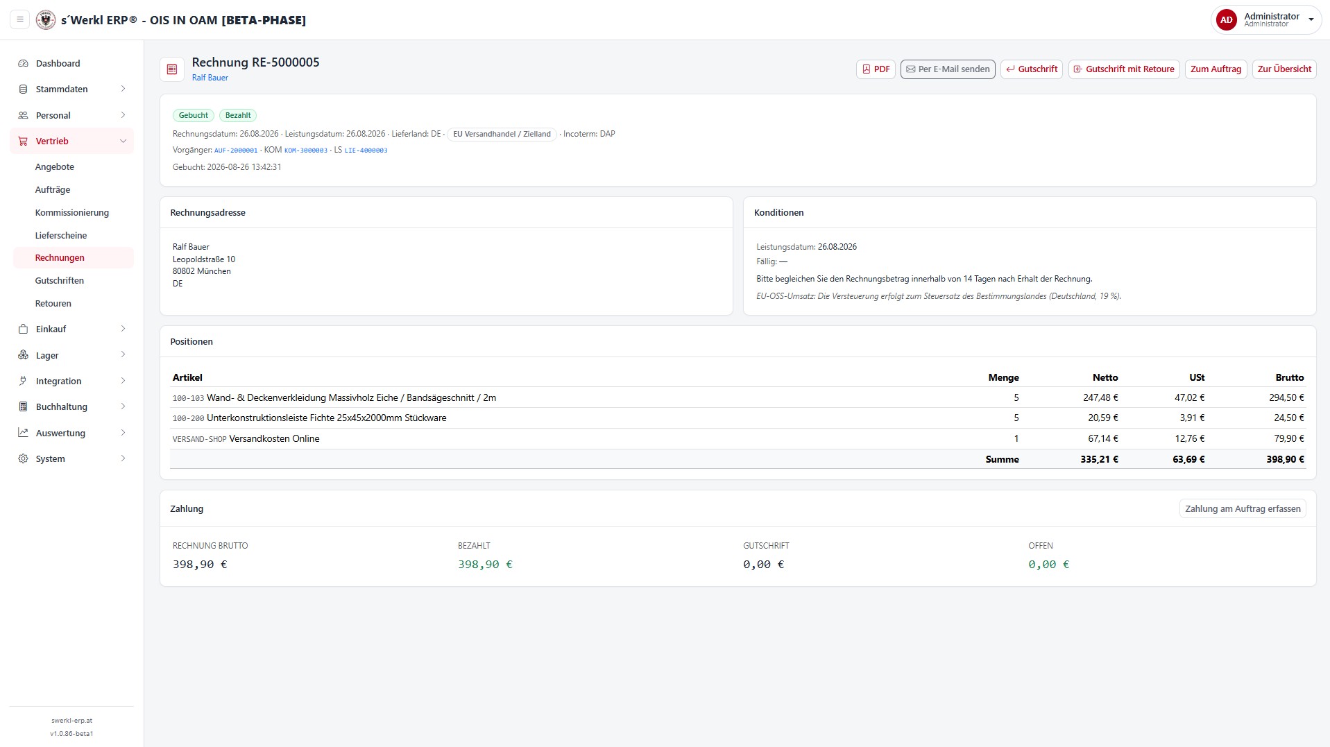
Task: Expand the Einkauf submenu chevron
Action: pyautogui.click(x=123, y=329)
